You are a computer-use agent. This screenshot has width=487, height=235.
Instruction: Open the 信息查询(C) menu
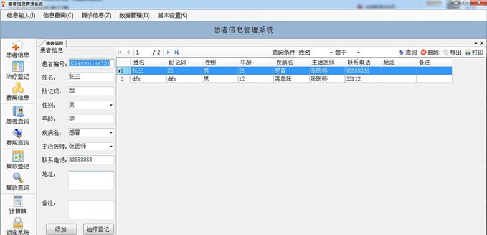[x=59, y=16]
